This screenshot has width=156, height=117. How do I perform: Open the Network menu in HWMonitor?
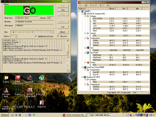pyautogui.click(x=94, y=5)
